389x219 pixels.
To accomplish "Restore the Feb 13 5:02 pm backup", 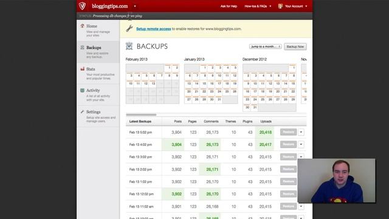I will click(x=288, y=132).
